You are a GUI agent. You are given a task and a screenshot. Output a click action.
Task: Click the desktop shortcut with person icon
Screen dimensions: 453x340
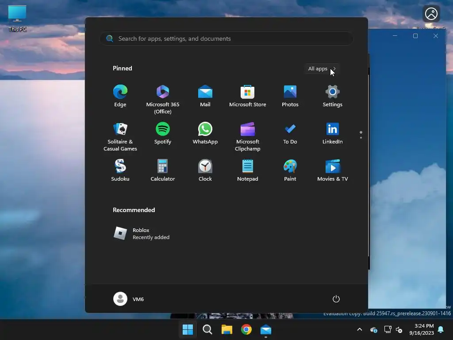coord(431,14)
